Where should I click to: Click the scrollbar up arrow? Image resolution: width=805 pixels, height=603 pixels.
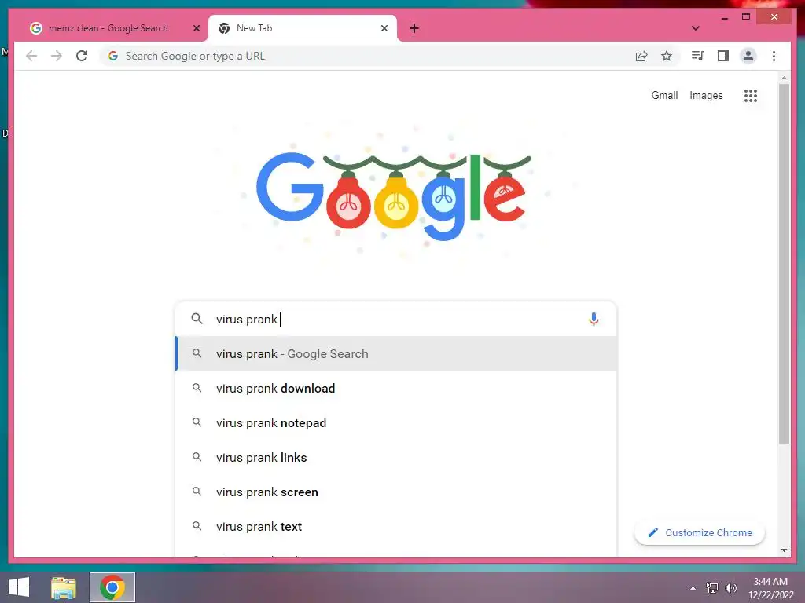pyautogui.click(x=784, y=78)
